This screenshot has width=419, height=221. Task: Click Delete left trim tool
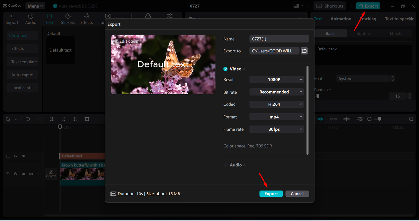[64, 119]
